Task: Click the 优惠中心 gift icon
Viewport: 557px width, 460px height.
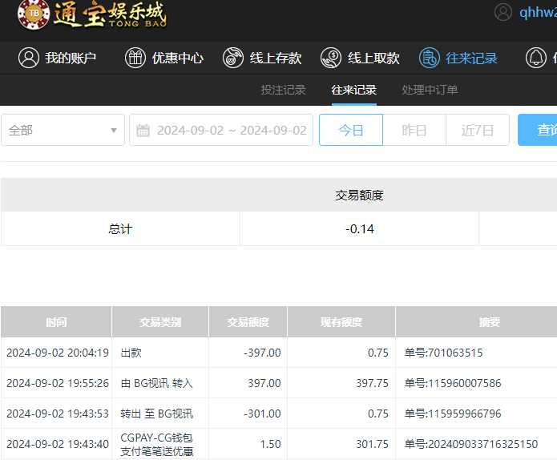Action: 135,58
